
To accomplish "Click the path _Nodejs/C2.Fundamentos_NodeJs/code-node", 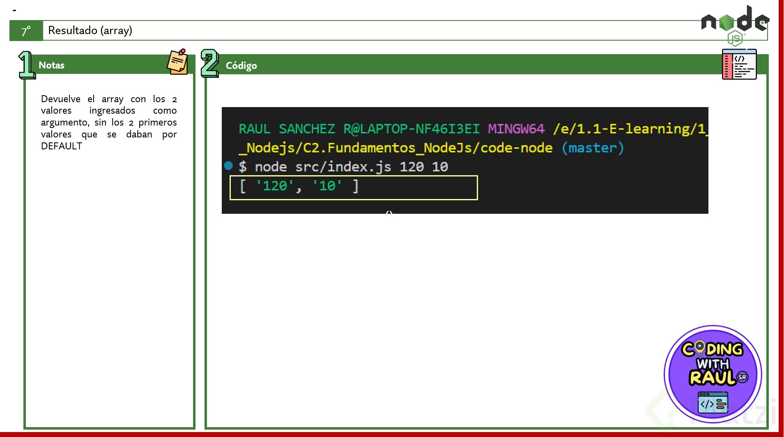I will point(395,148).
